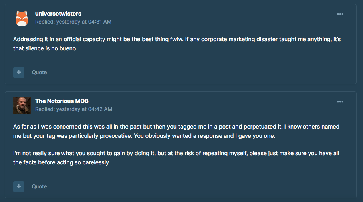
Task: Quote The Notorious MOB's reply
Action: [40, 186]
